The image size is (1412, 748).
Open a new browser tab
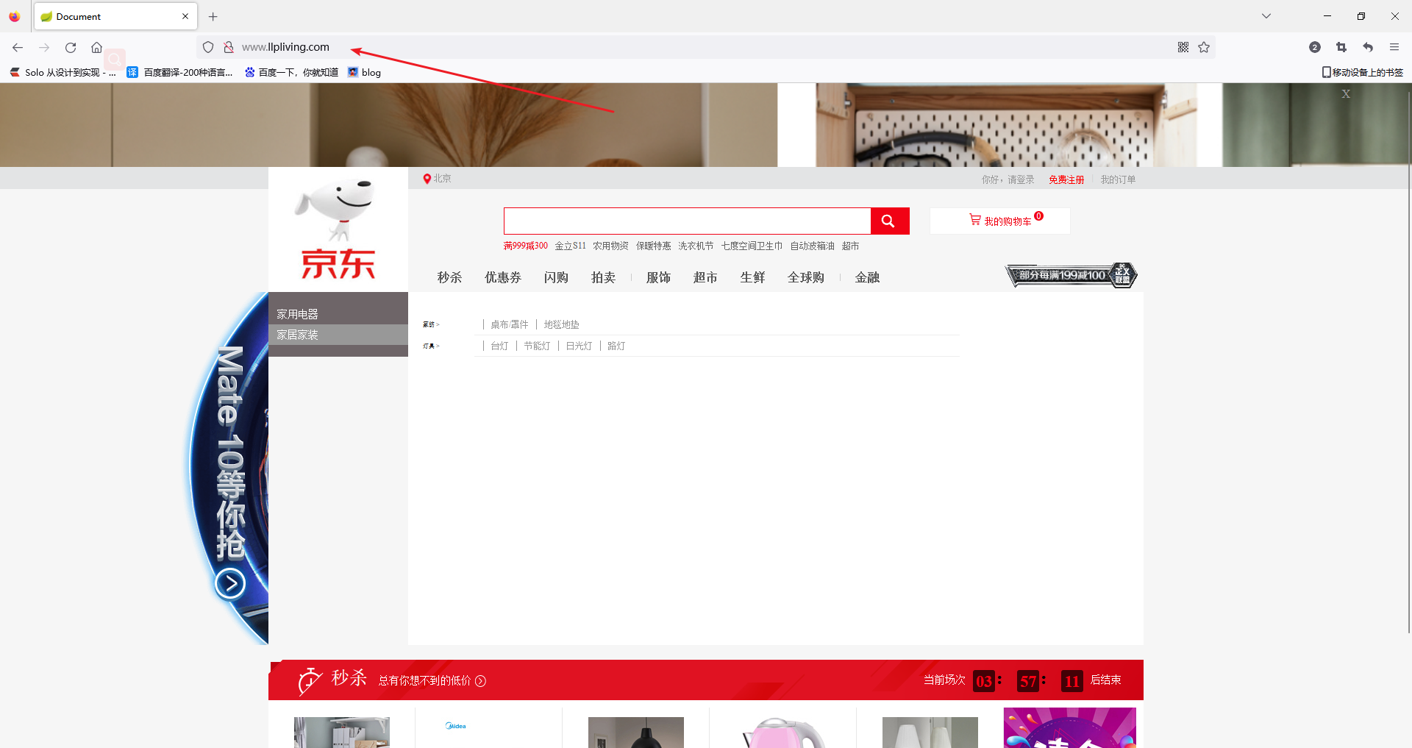click(213, 16)
